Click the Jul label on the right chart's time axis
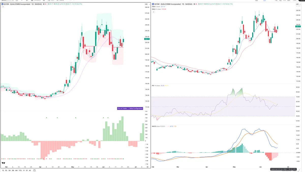305x172 pixels. pyautogui.click(x=288, y=167)
